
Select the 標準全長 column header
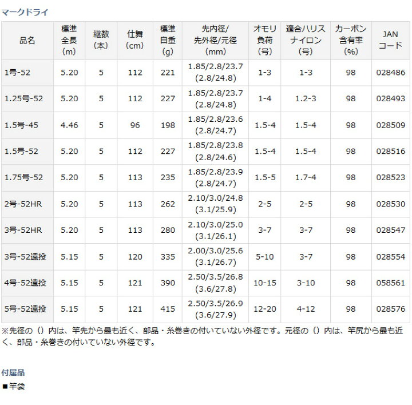pos(69,40)
